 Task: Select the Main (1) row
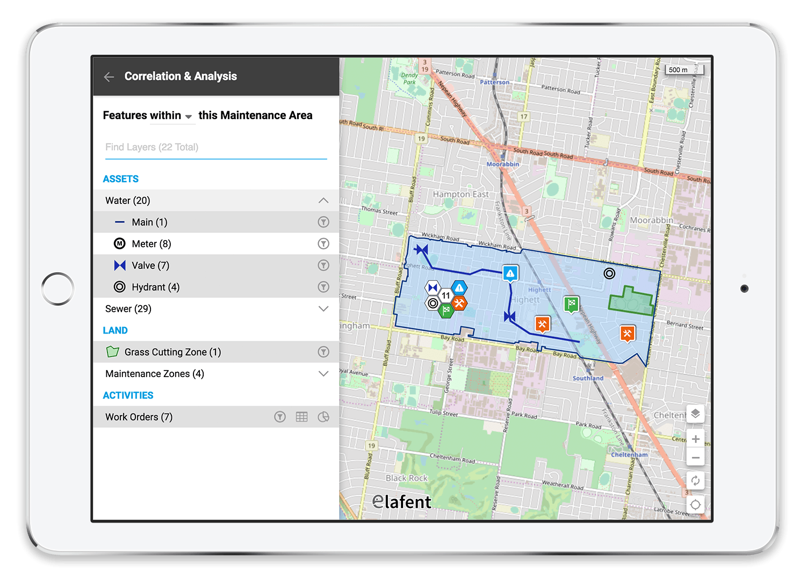216,222
